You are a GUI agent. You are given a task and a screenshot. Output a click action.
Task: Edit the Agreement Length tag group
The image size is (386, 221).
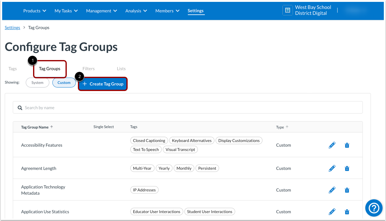point(332,168)
